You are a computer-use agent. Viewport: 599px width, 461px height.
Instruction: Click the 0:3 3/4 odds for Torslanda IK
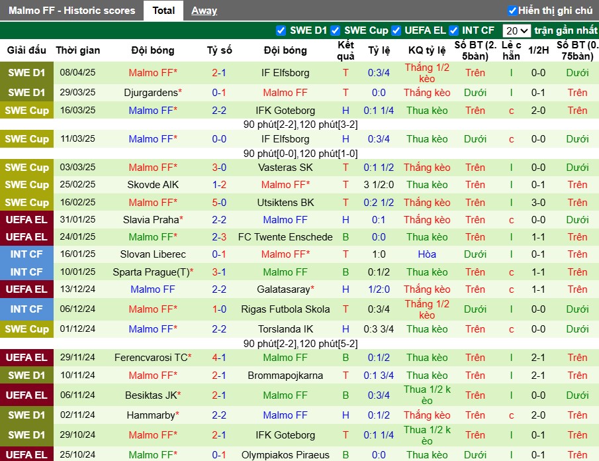pyautogui.click(x=379, y=329)
